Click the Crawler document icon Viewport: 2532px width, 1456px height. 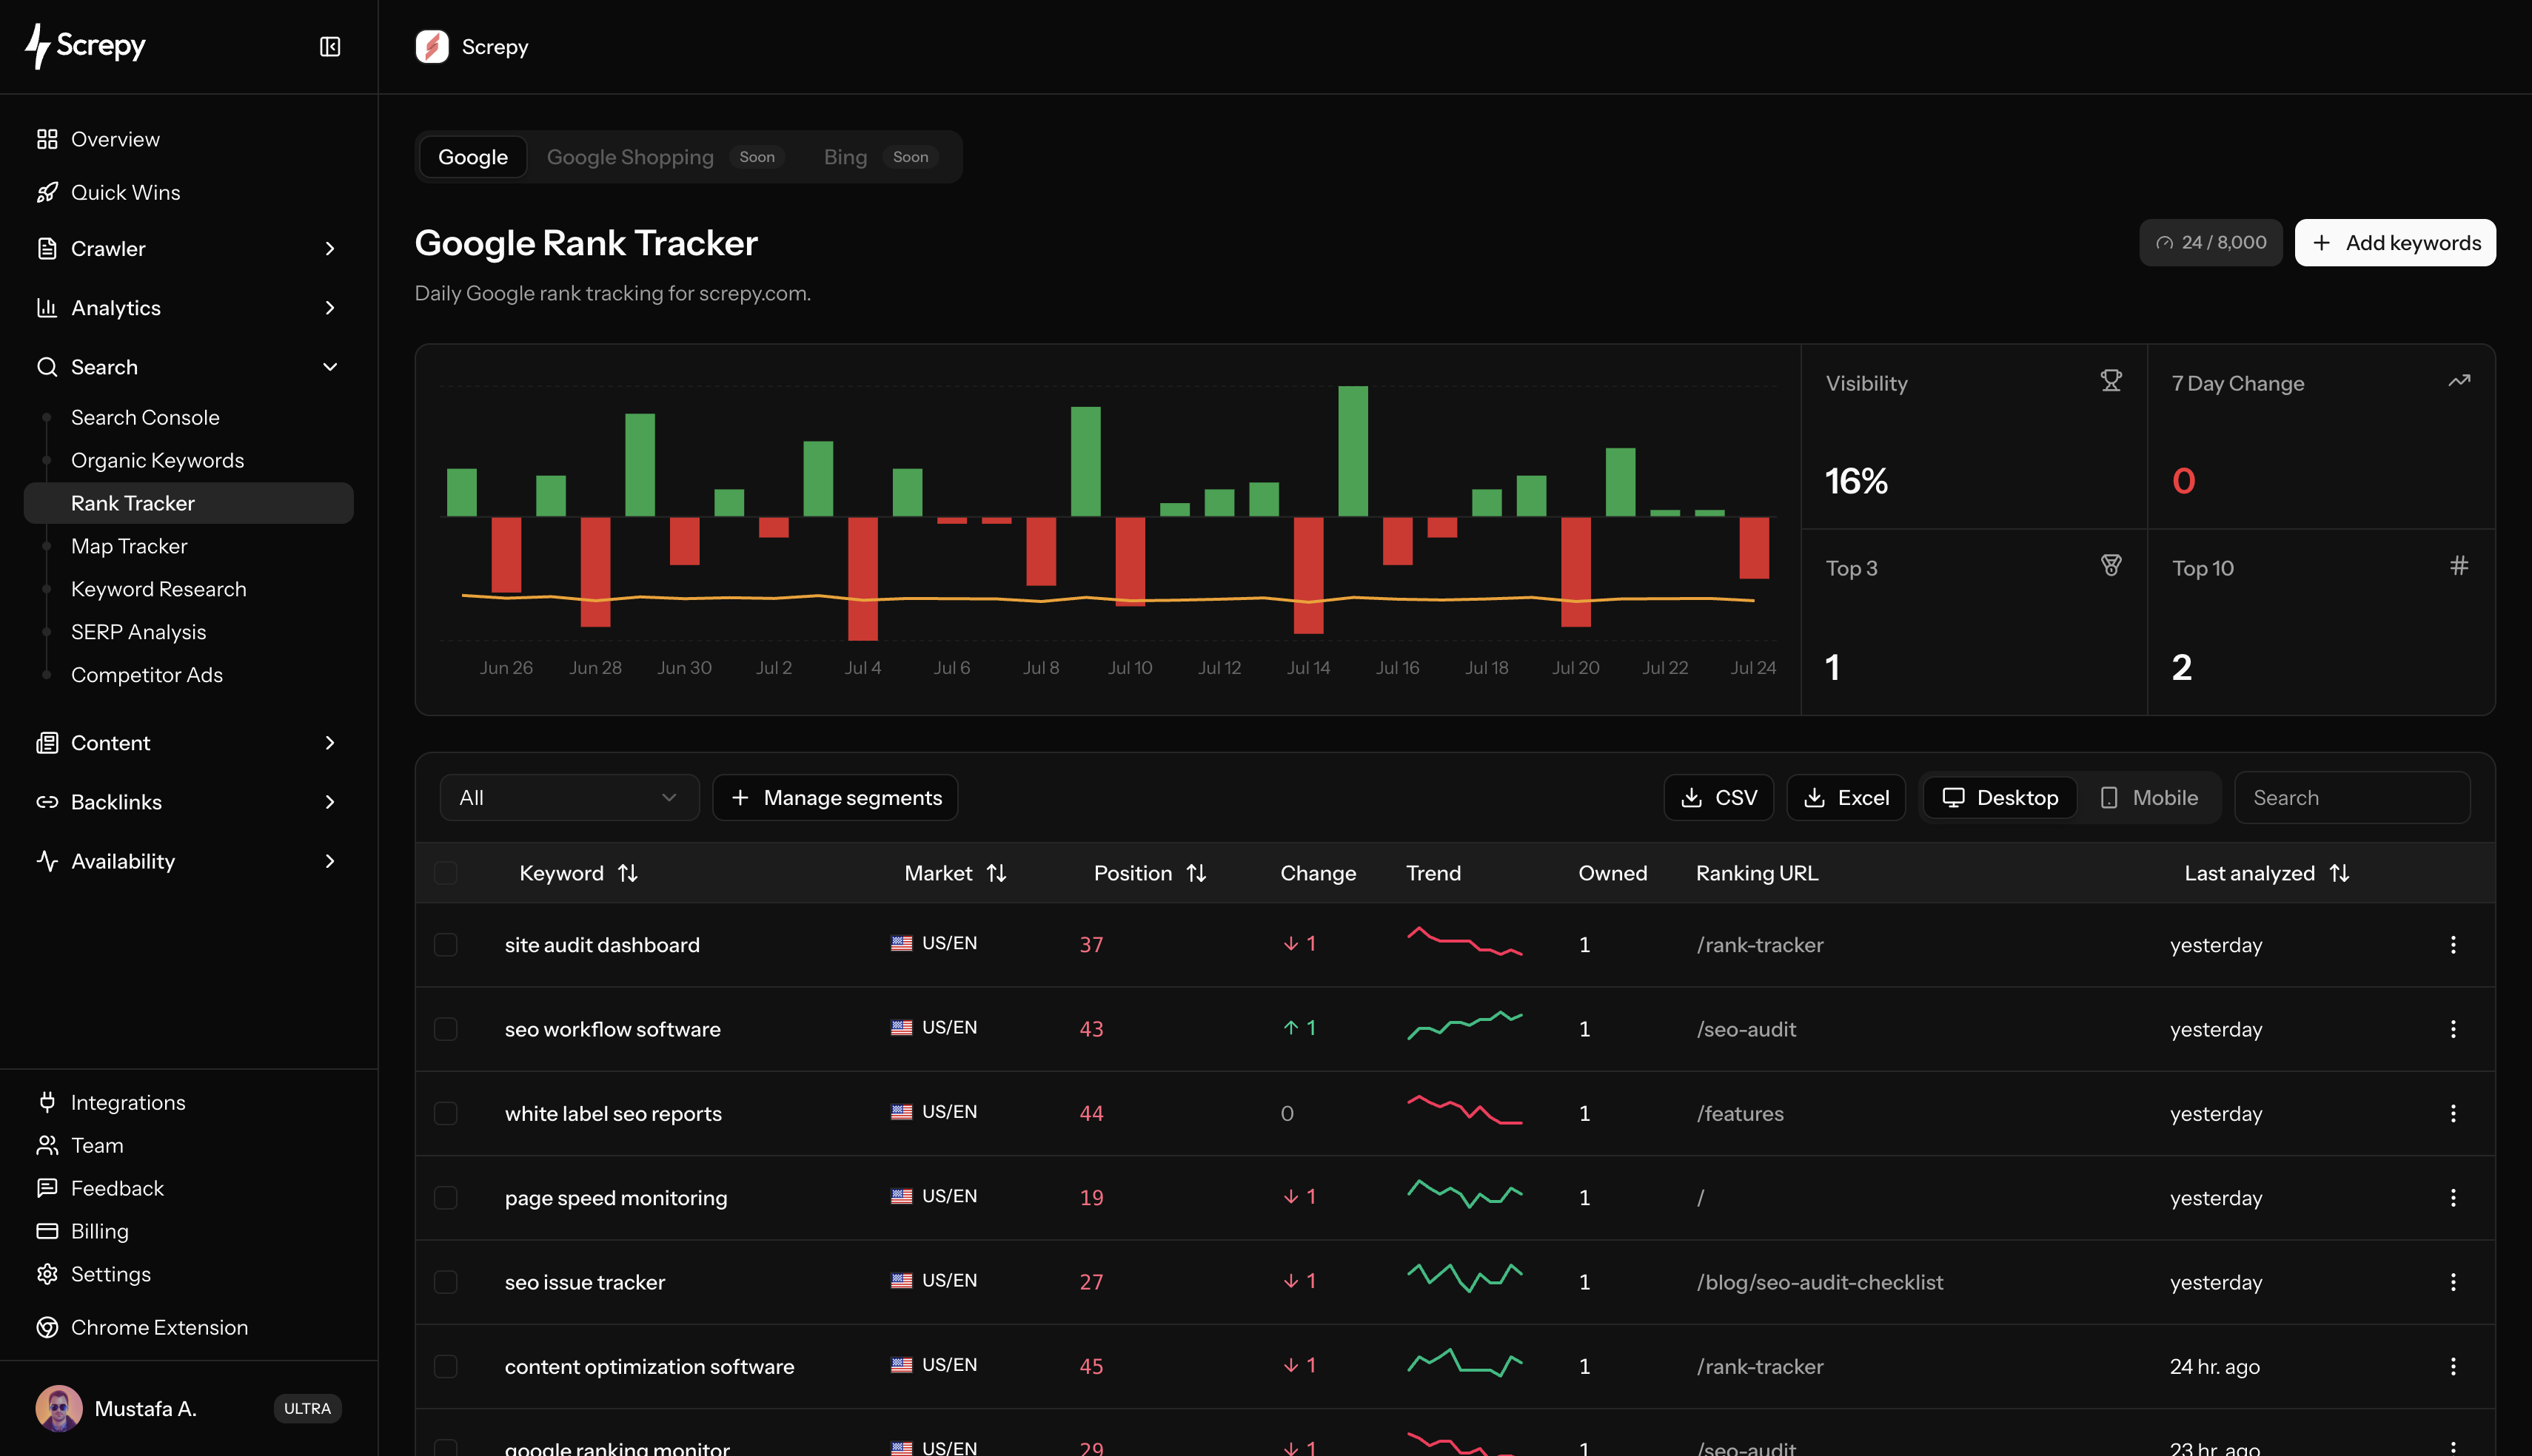click(47, 249)
